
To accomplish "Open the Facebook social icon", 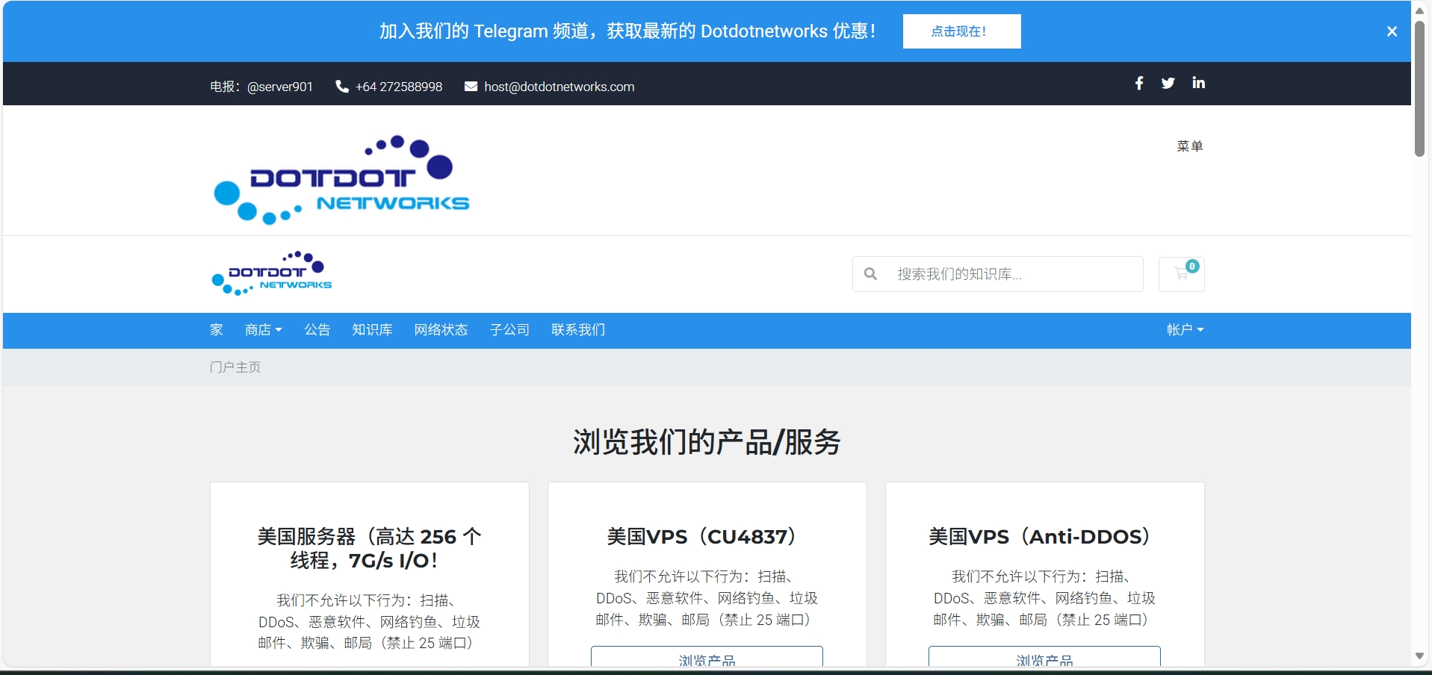I will point(1139,84).
